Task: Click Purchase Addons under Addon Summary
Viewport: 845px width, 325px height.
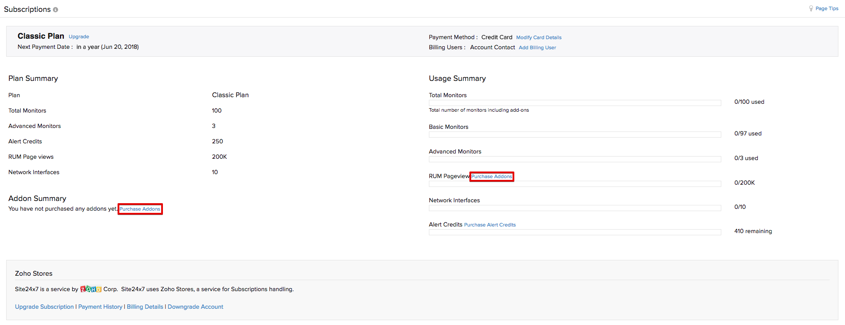Action: click(x=140, y=209)
